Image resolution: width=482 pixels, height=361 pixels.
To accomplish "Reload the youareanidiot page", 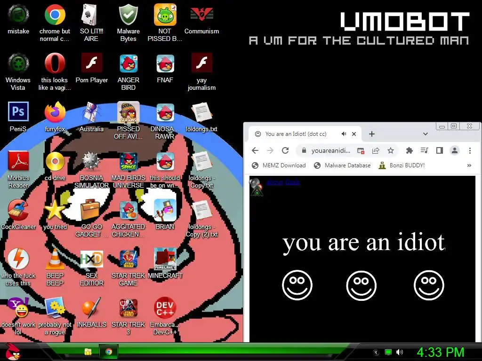I will coord(285,150).
